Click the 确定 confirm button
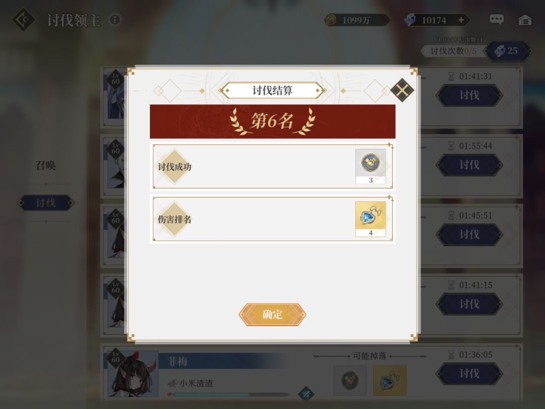 click(x=272, y=315)
